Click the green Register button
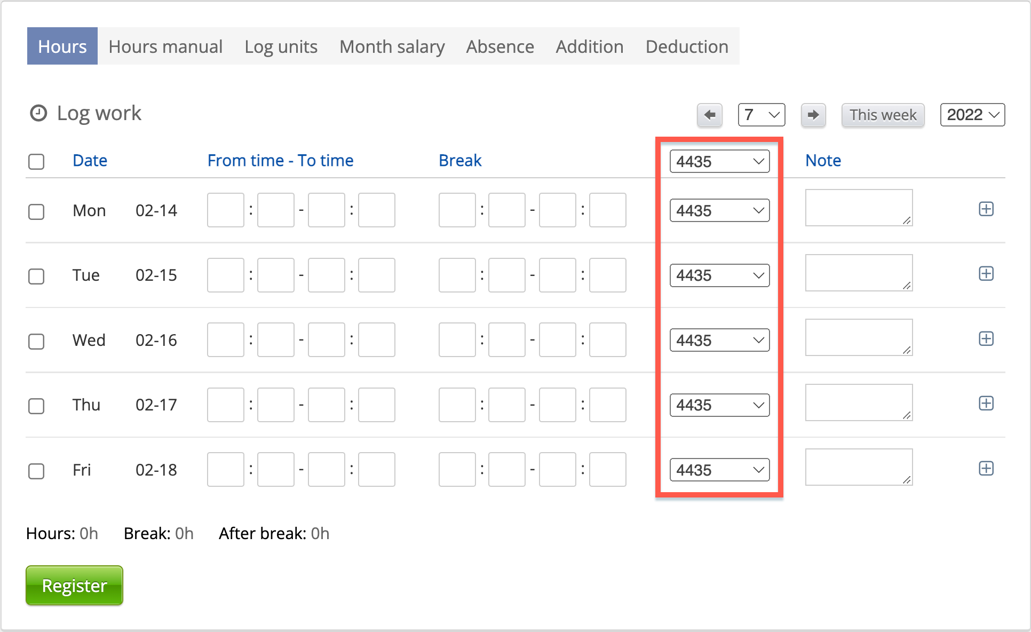Screen dimensions: 1031x632 [x=74, y=586]
